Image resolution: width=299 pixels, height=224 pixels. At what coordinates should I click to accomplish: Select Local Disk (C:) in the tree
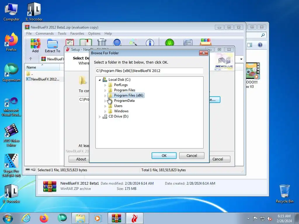(119, 80)
